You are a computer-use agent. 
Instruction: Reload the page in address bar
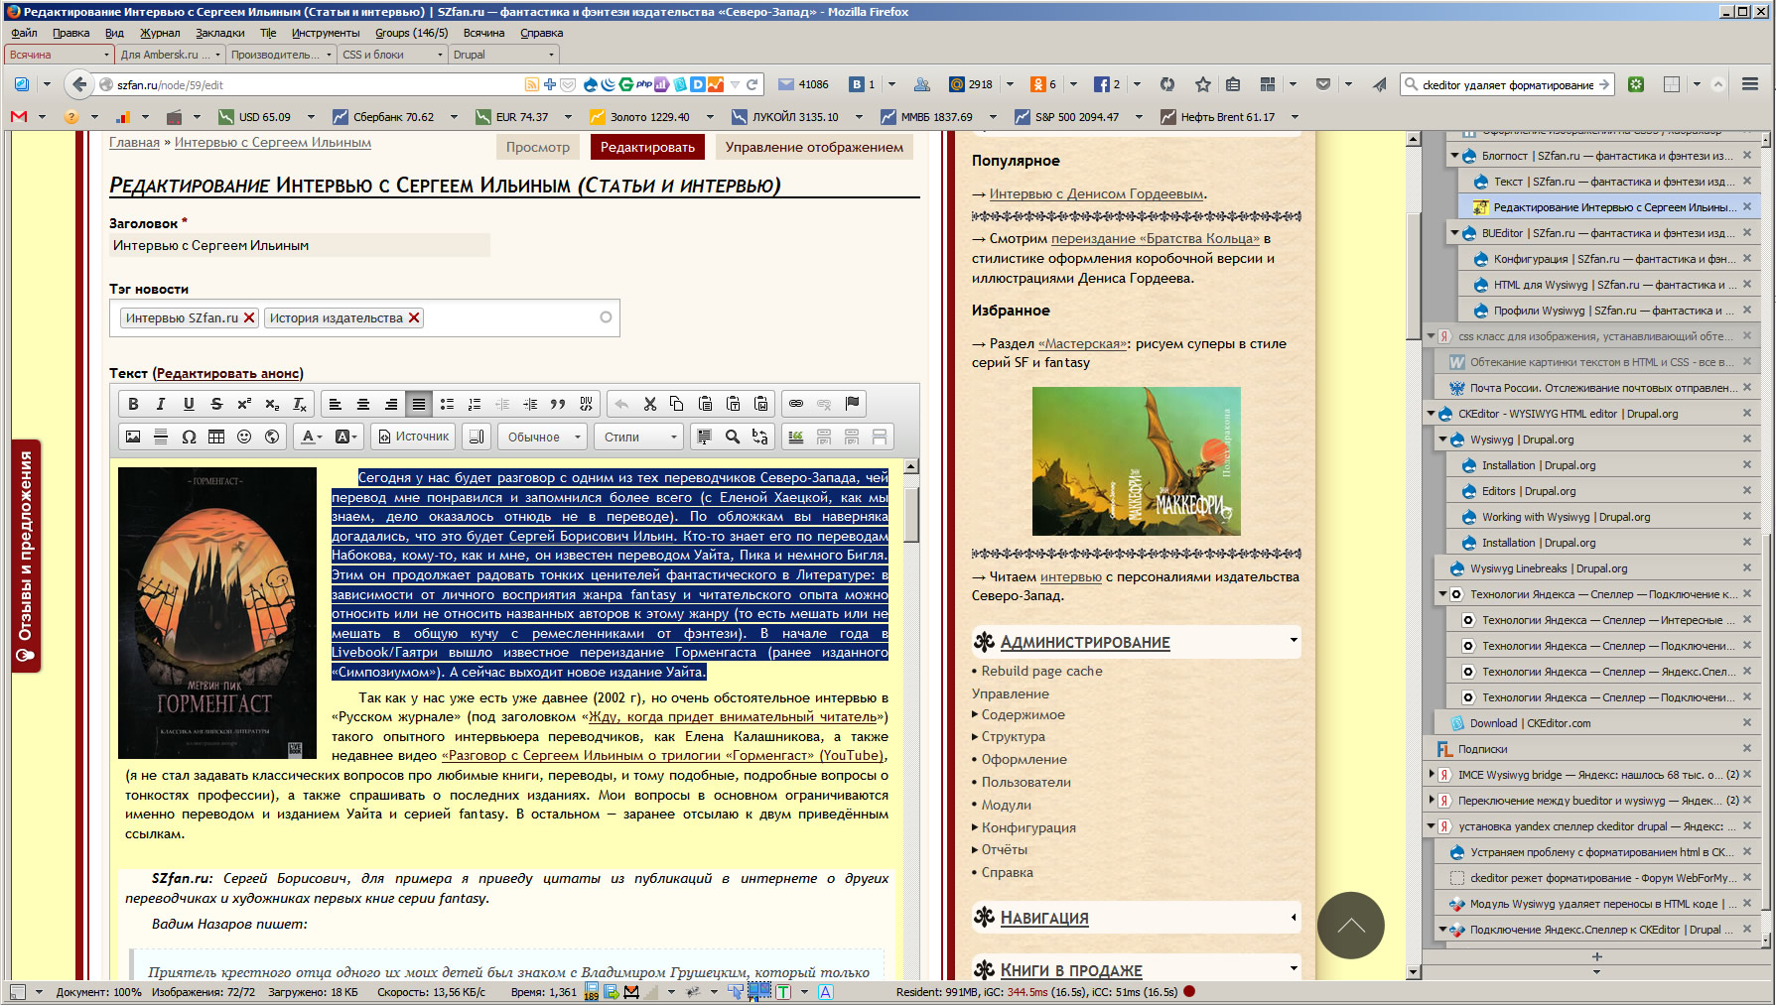point(751,84)
